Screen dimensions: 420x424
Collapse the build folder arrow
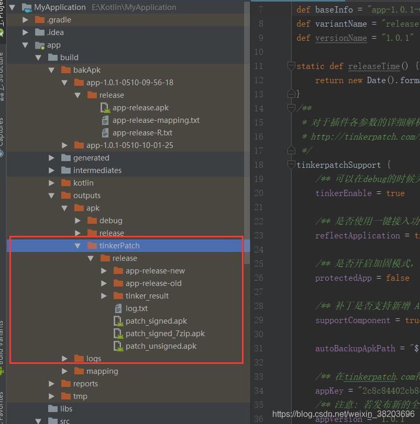point(38,58)
